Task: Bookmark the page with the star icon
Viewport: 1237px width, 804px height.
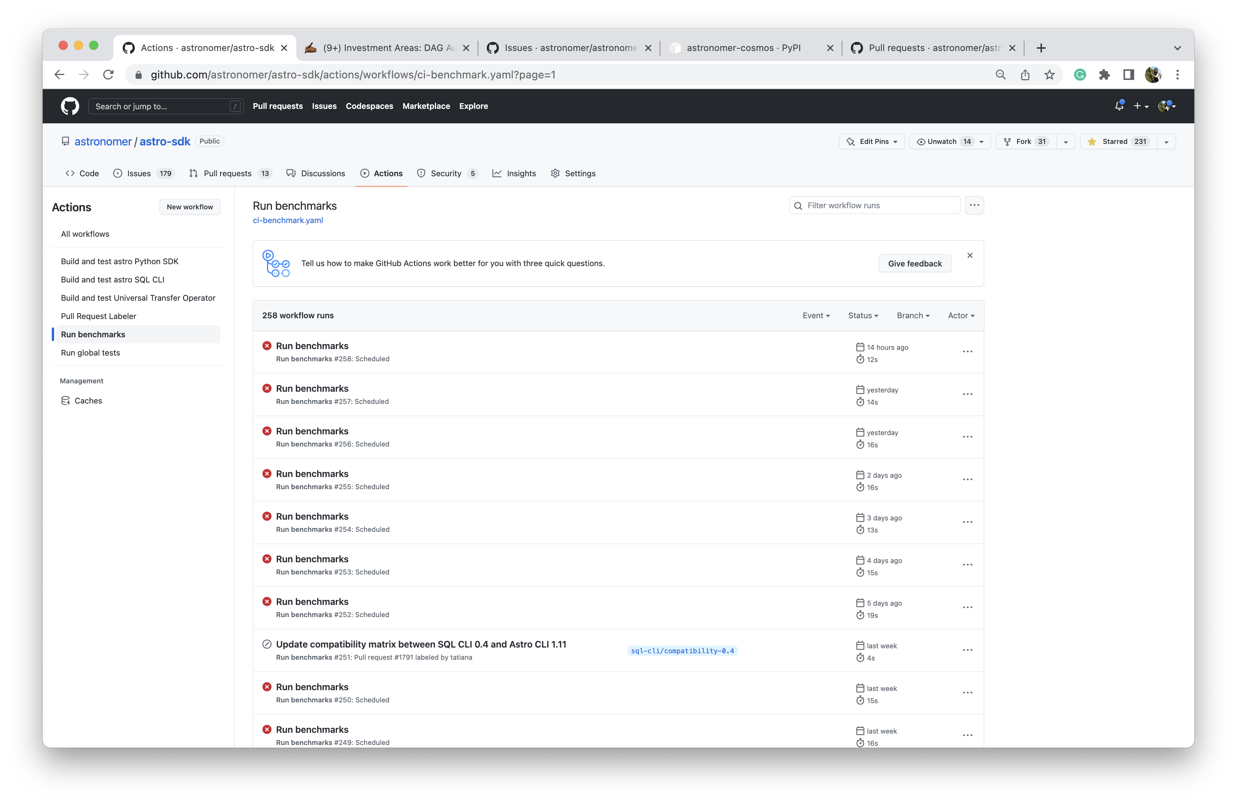Action: click(x=1049, y=75)
